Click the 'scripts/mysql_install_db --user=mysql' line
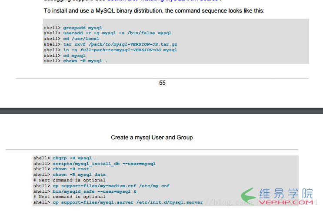 click(94, 164)
